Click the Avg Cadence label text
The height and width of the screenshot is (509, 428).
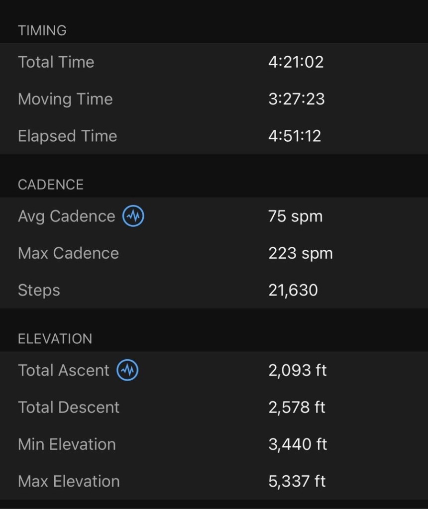click(x=66, y=216)
